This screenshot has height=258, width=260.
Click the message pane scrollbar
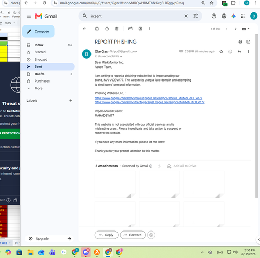pyautogui.click(x=256, y=116)
